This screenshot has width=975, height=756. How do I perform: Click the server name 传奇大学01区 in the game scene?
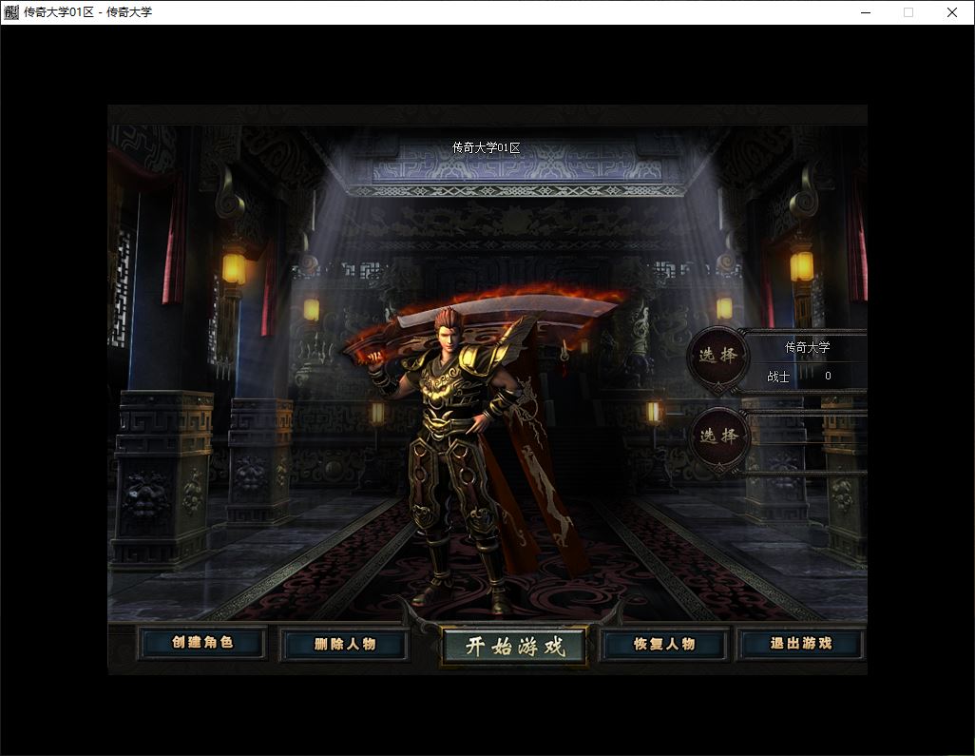click(487, 147)
